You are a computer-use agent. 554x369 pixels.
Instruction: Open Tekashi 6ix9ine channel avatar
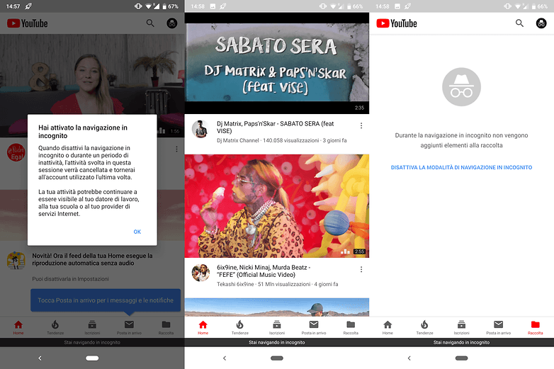coord(200,273)
